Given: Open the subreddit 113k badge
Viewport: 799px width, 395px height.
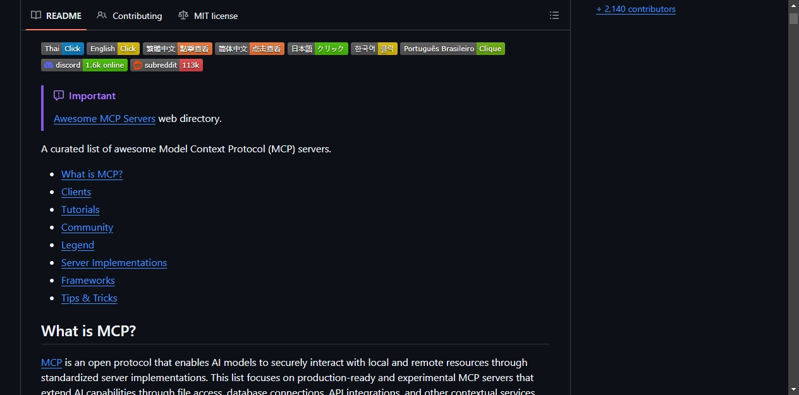Looking at the screenshot, I should 166,65.
